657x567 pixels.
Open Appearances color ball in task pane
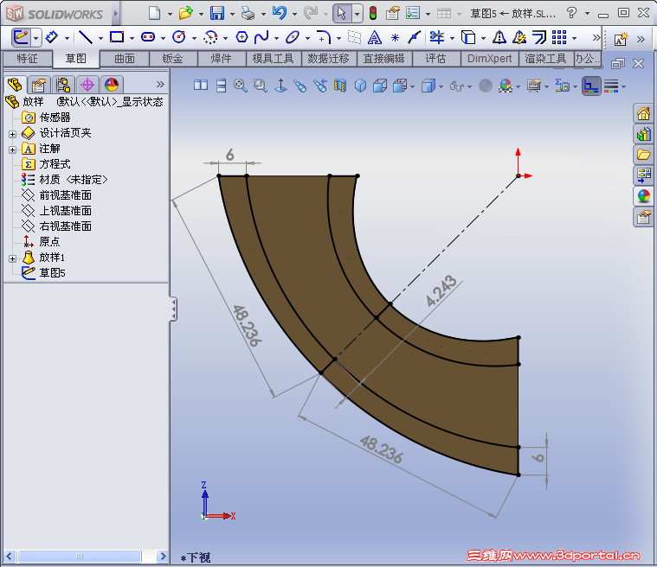[643, 195]
